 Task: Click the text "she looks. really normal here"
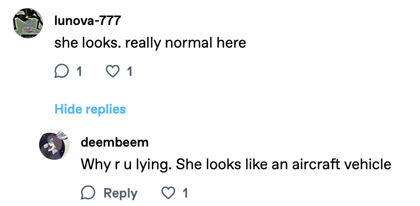(150, 43)
